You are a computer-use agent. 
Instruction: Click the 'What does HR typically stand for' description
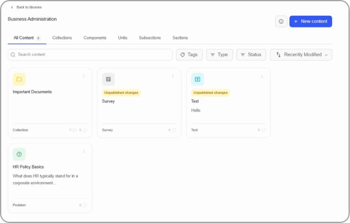tap(45, 180)
